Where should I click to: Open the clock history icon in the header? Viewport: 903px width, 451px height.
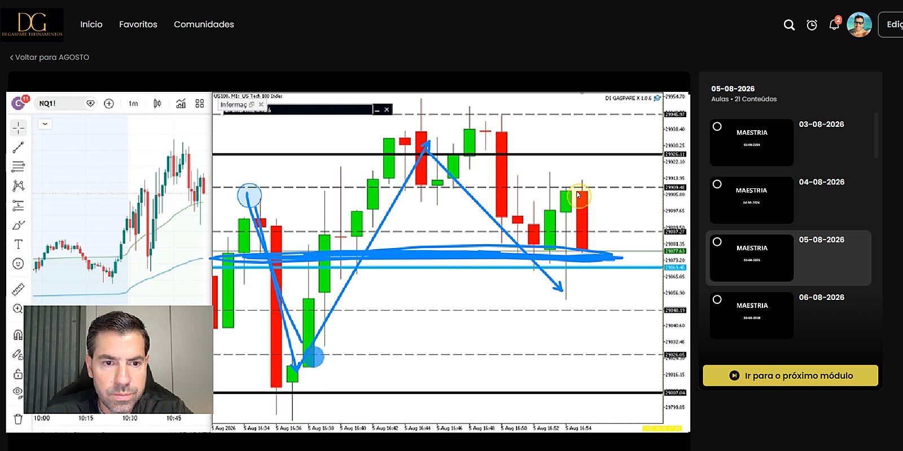[812, 25]
